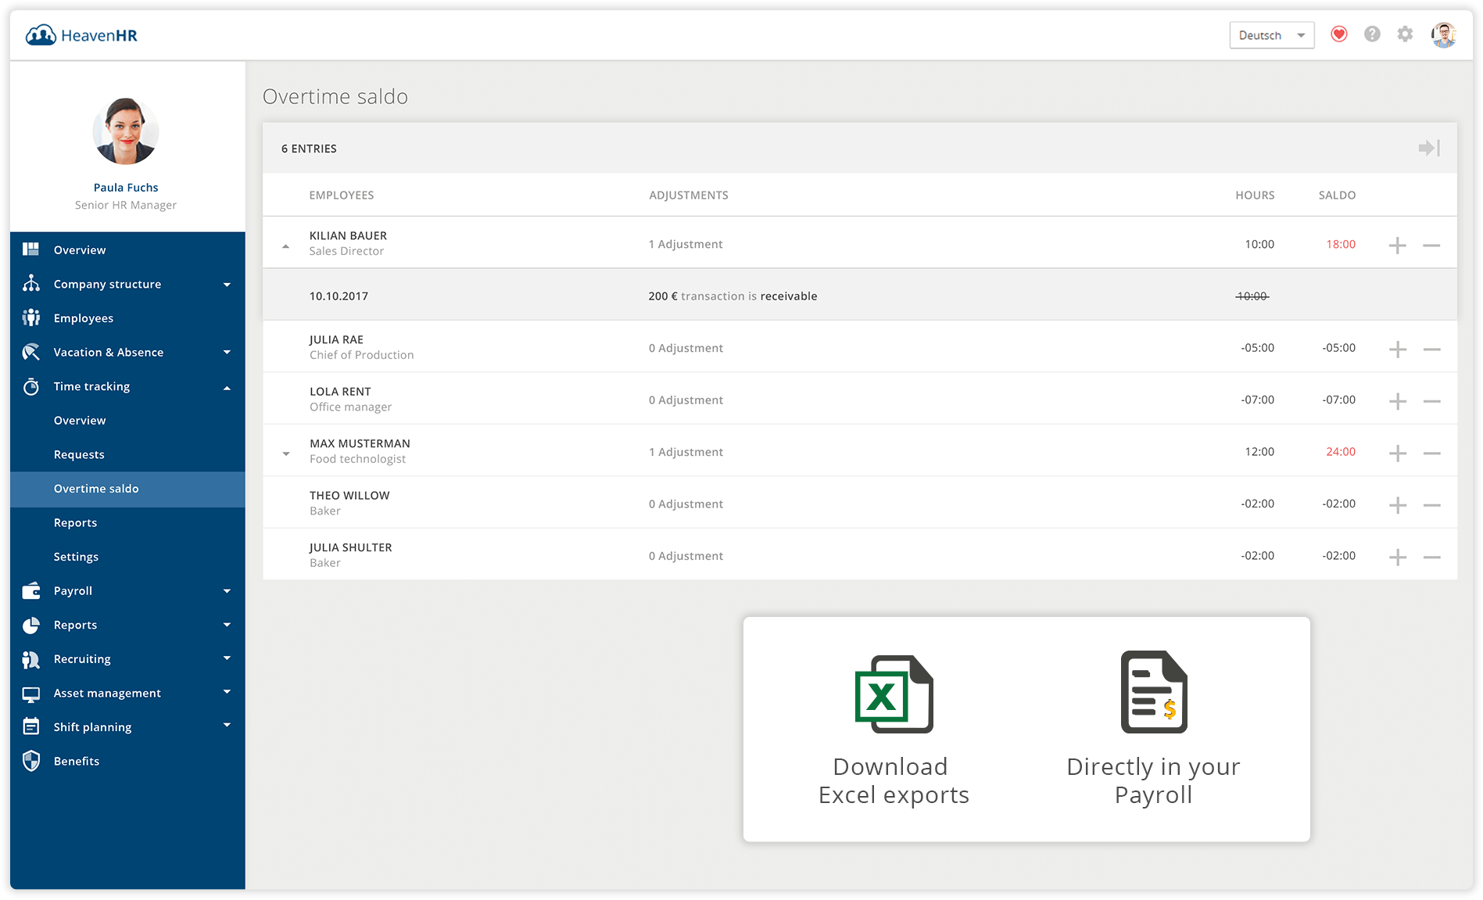Click the EMPLOYEES column header

point(342,195)
